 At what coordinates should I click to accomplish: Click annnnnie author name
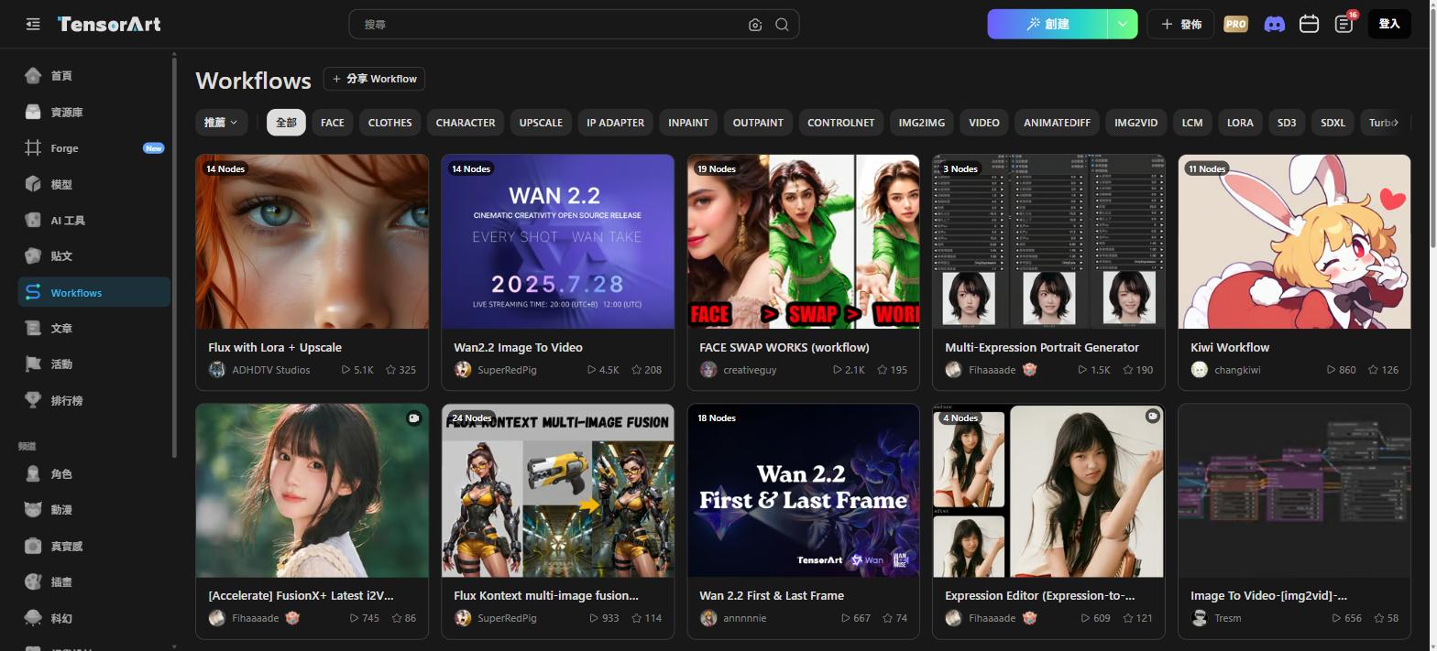click(745, 618)
